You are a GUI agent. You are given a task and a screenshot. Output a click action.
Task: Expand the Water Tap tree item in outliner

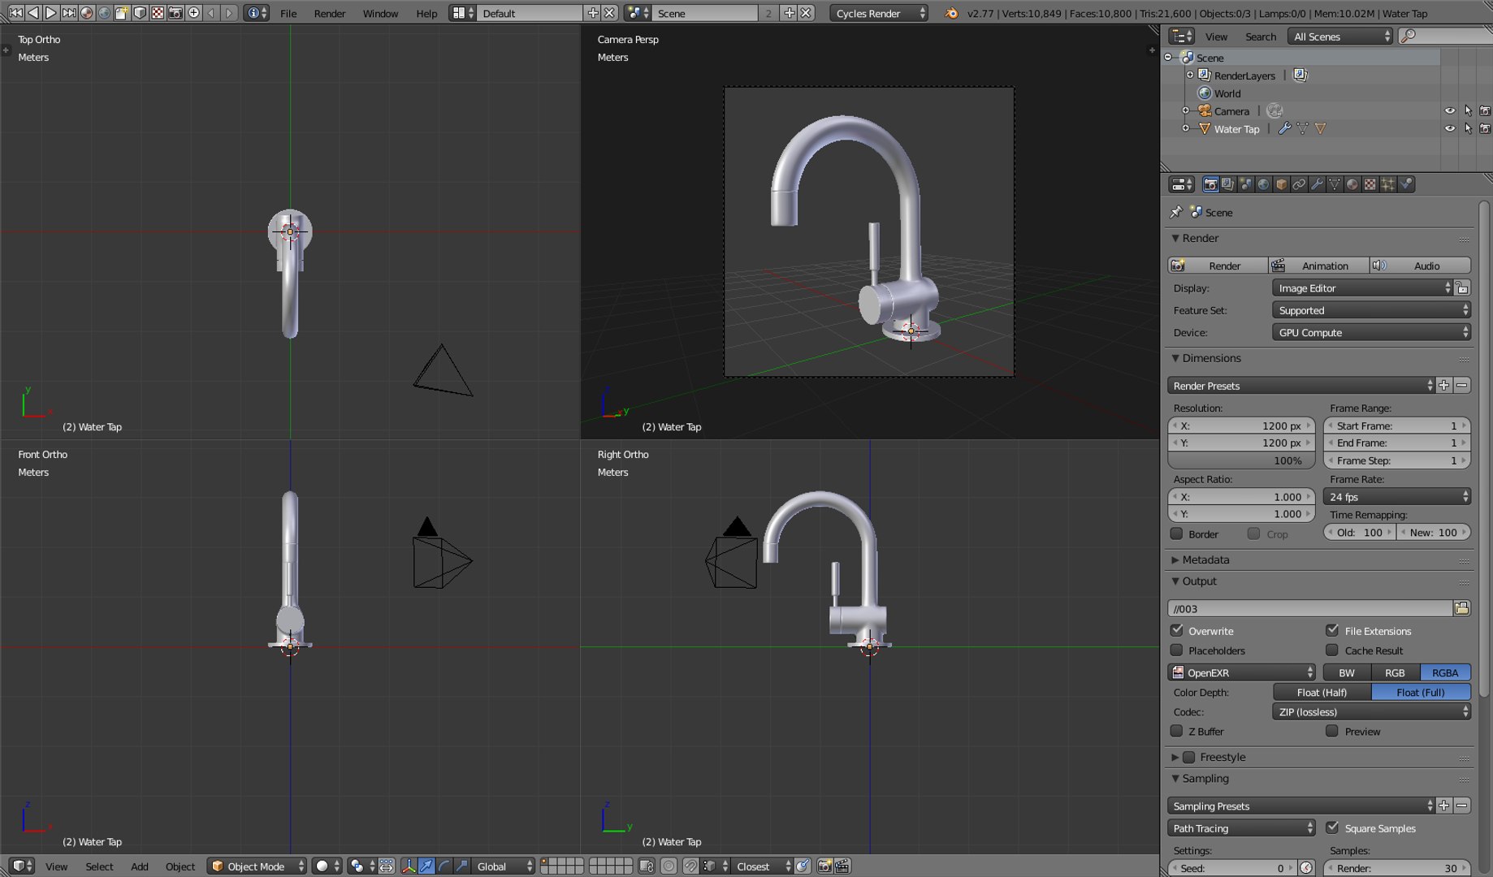click(x=1185, y=128)
